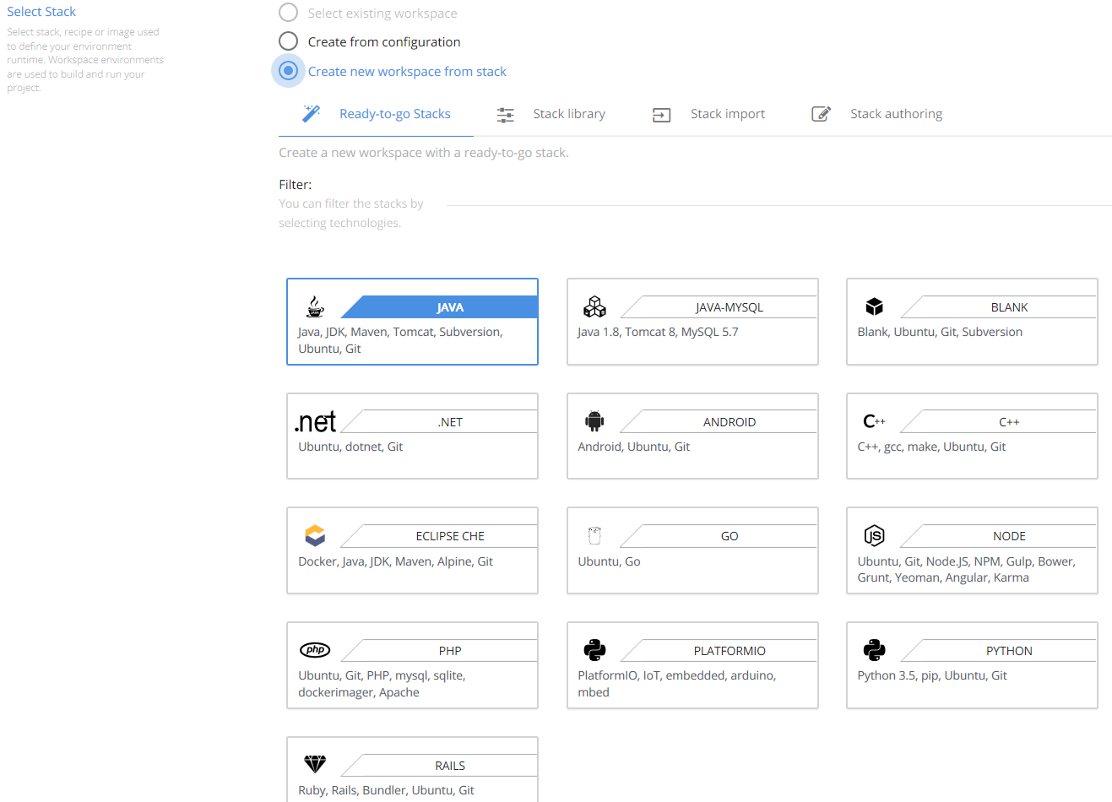Viewport: 1112px width, 802px height.
Task: Choose the BLANK stack title
Action: click(1009, 307)
